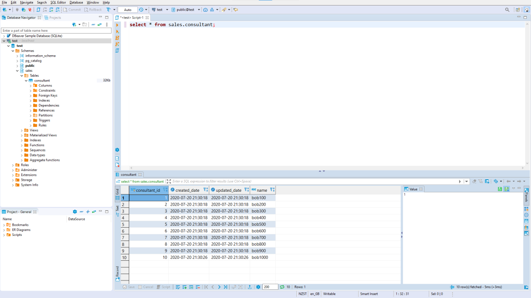
Task: Click the Delete row icon in results toolbar
Action: 198,287
